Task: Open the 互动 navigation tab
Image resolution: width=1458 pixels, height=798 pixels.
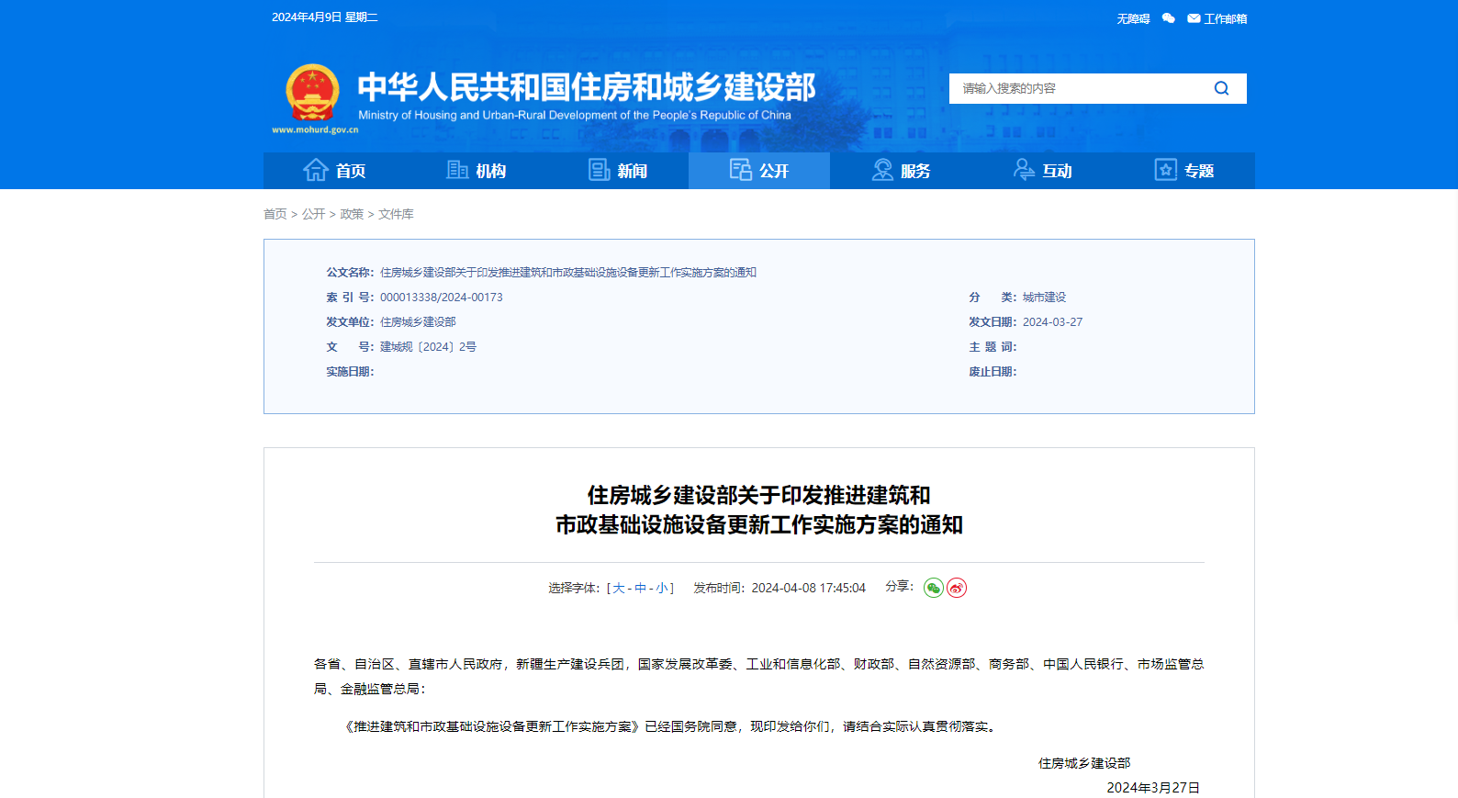Action: (x=1042, y=171)
